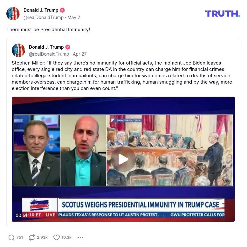Click the 2.93k ReTruth count
Viewport: 247px width, 247px height.
coord(42,237)
